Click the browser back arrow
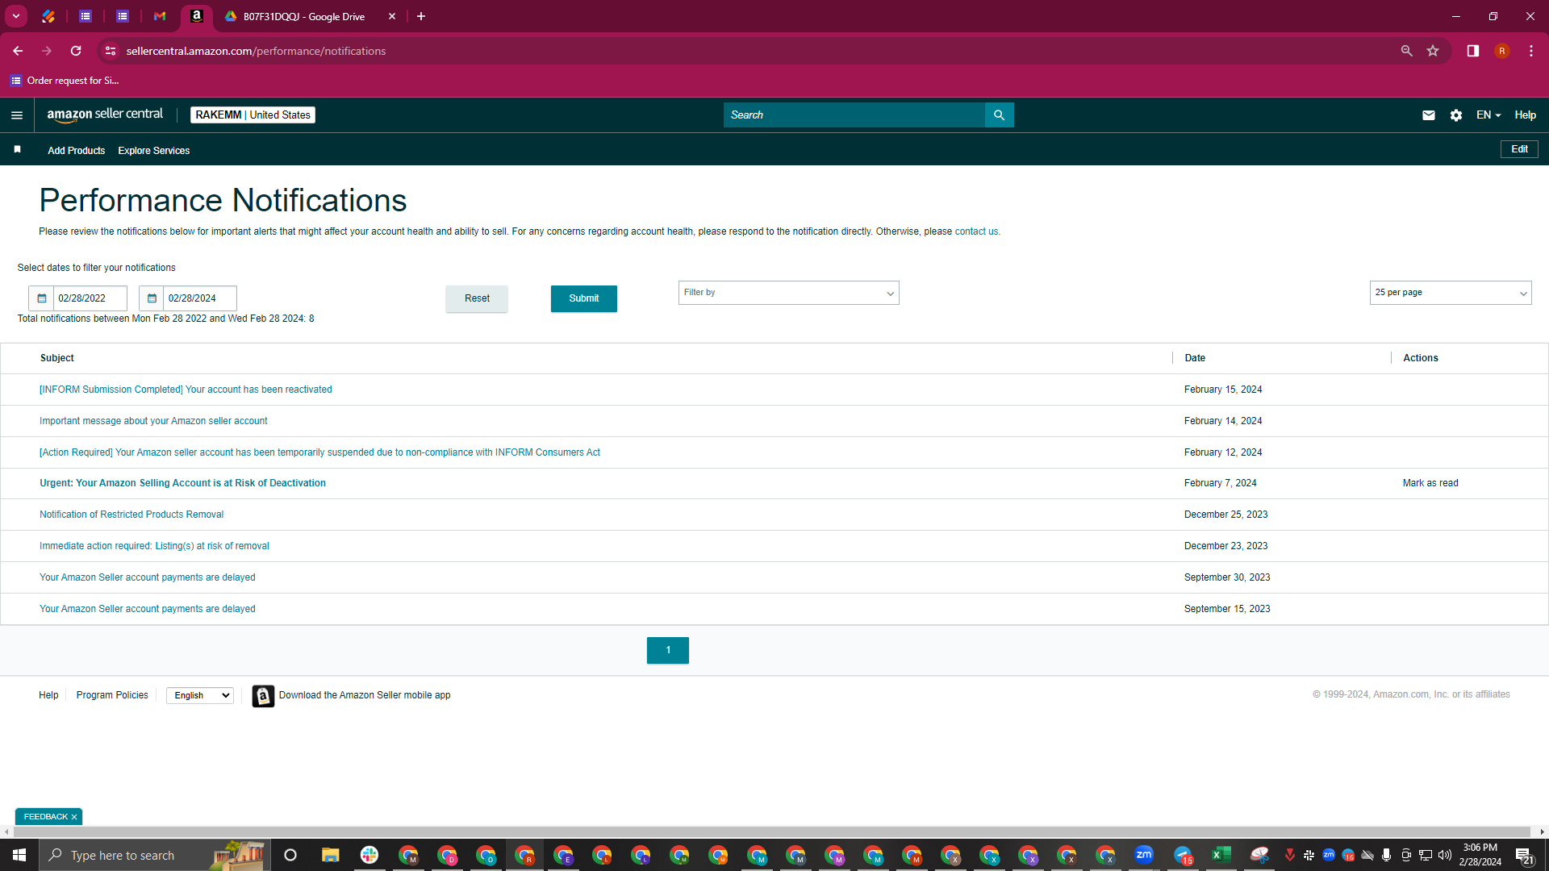Image resolution: width=1549 pixels, height=871 pixels. pos(18,51)
